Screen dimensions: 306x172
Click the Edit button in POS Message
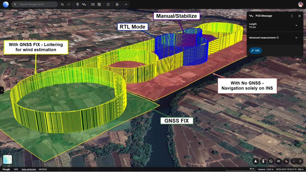click(x=256, y=51)
